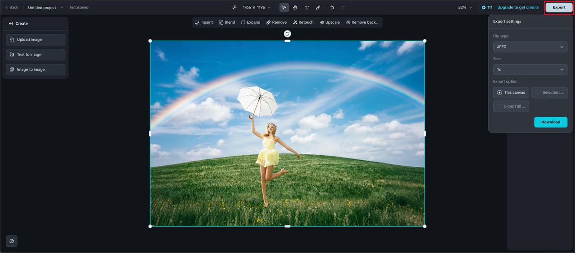Select the Selected layers export option
This screenshot has height=253, width=575.
pos(549,92)
